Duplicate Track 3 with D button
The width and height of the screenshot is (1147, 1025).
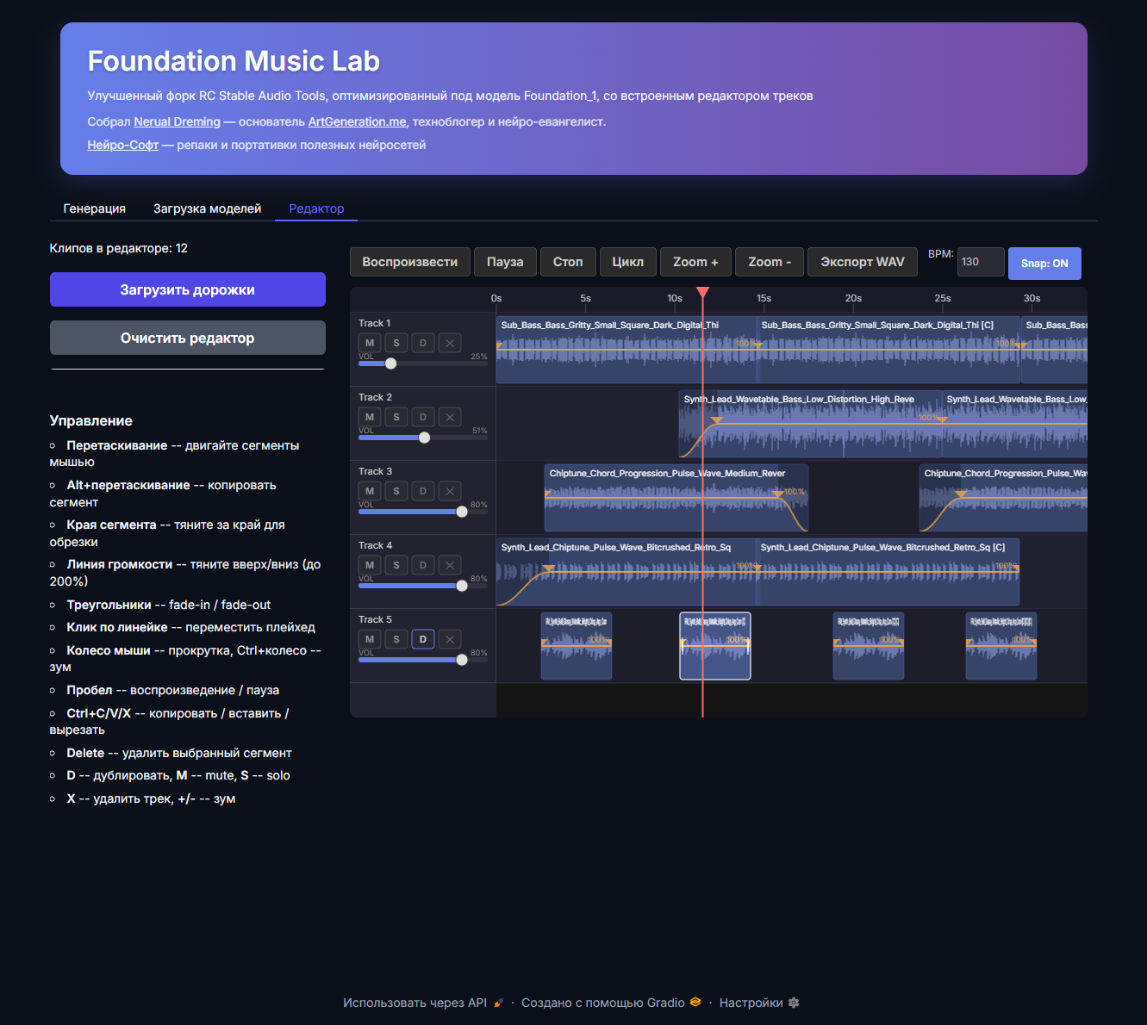423,491
